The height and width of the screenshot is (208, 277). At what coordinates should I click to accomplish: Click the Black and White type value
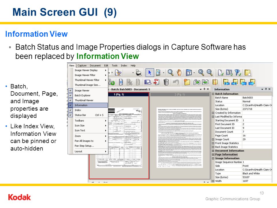[x=251, y=174]
